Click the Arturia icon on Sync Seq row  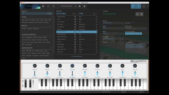coord(75,24)
